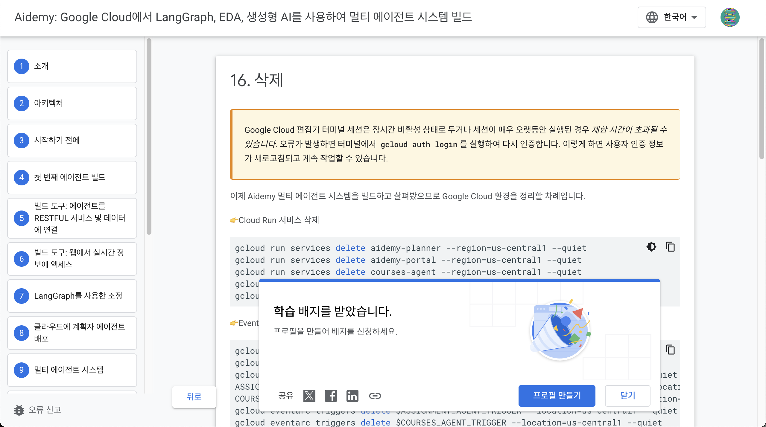
Task: Open step 2 아키텍처
Action: point(72,103)
